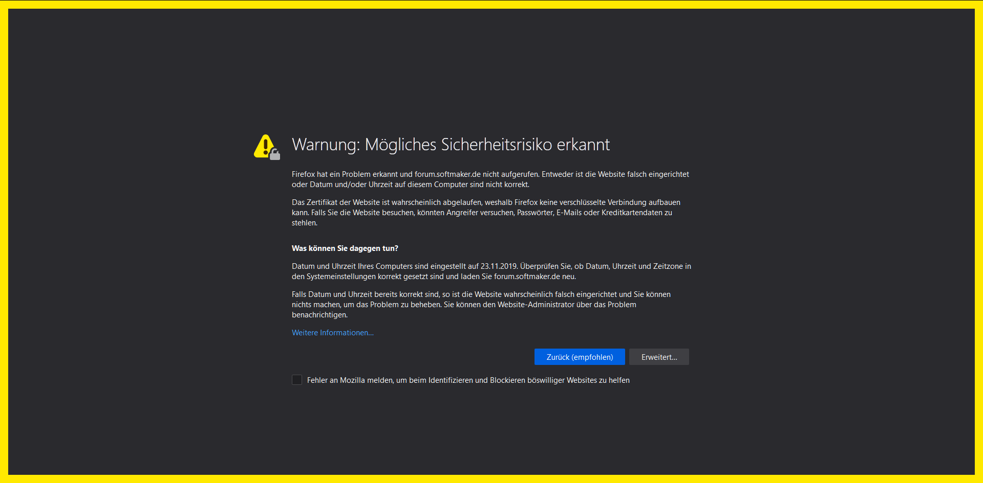Follow the Weitere Informationen... link
Image resolution: width=983 pixels, height=483 pixels.
point(333,333)
